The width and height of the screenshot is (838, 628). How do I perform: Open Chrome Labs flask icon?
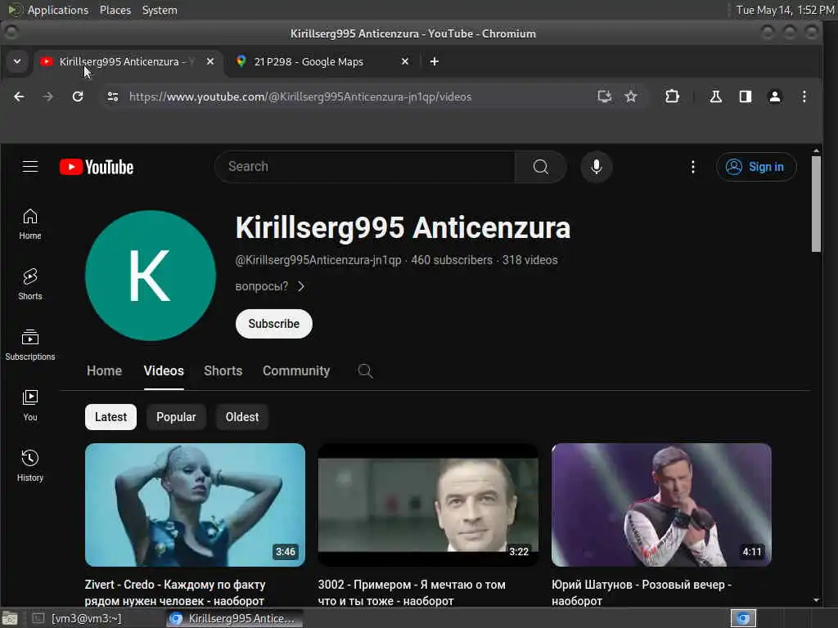[x=715, y=96]
